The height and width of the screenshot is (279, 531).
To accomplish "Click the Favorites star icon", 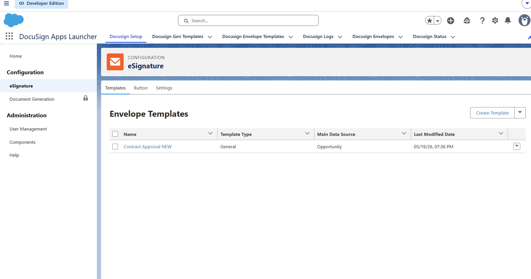I will tap(430, 21).
